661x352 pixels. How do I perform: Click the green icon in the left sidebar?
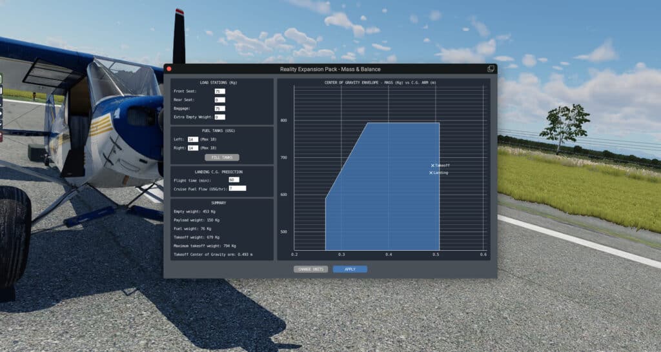click(x=1, y=79)
